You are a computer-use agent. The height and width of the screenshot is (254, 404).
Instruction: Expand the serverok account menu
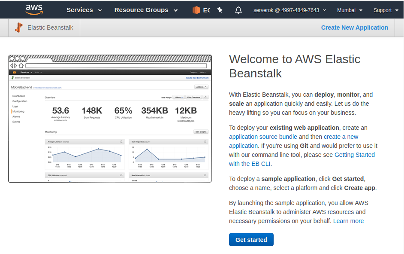pos(289,10)
